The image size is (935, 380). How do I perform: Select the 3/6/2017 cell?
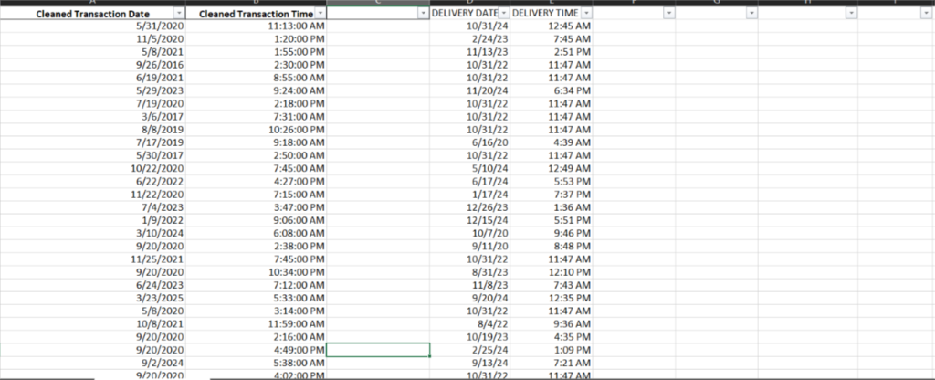point(93,116)
